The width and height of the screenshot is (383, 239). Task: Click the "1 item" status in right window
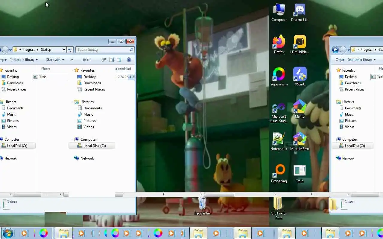click(349, 202)
